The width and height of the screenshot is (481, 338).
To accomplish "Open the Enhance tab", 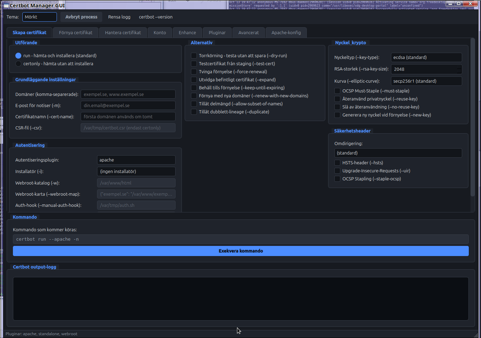I will pos(187,32).
